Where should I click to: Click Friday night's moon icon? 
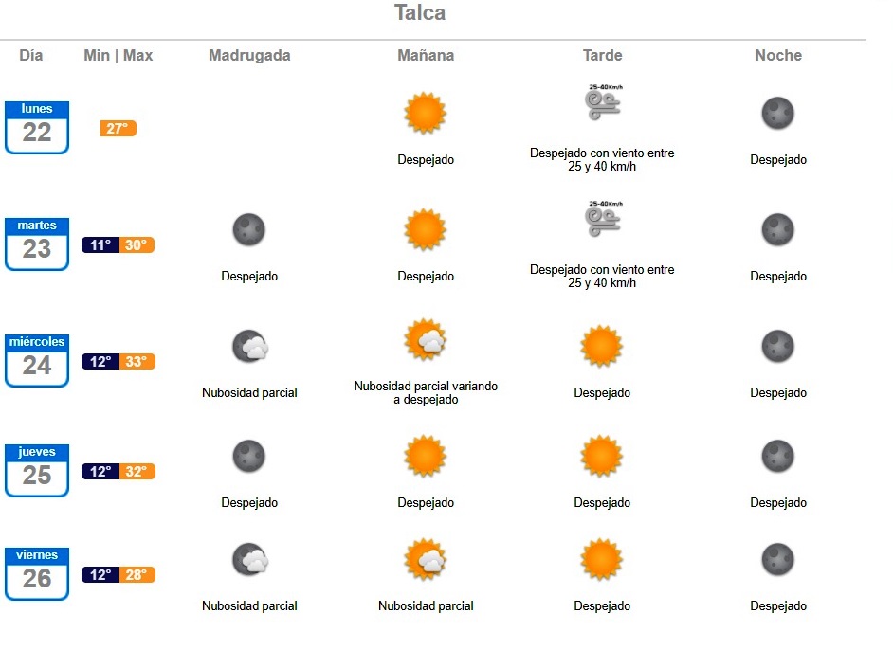[x=777, y=559]
